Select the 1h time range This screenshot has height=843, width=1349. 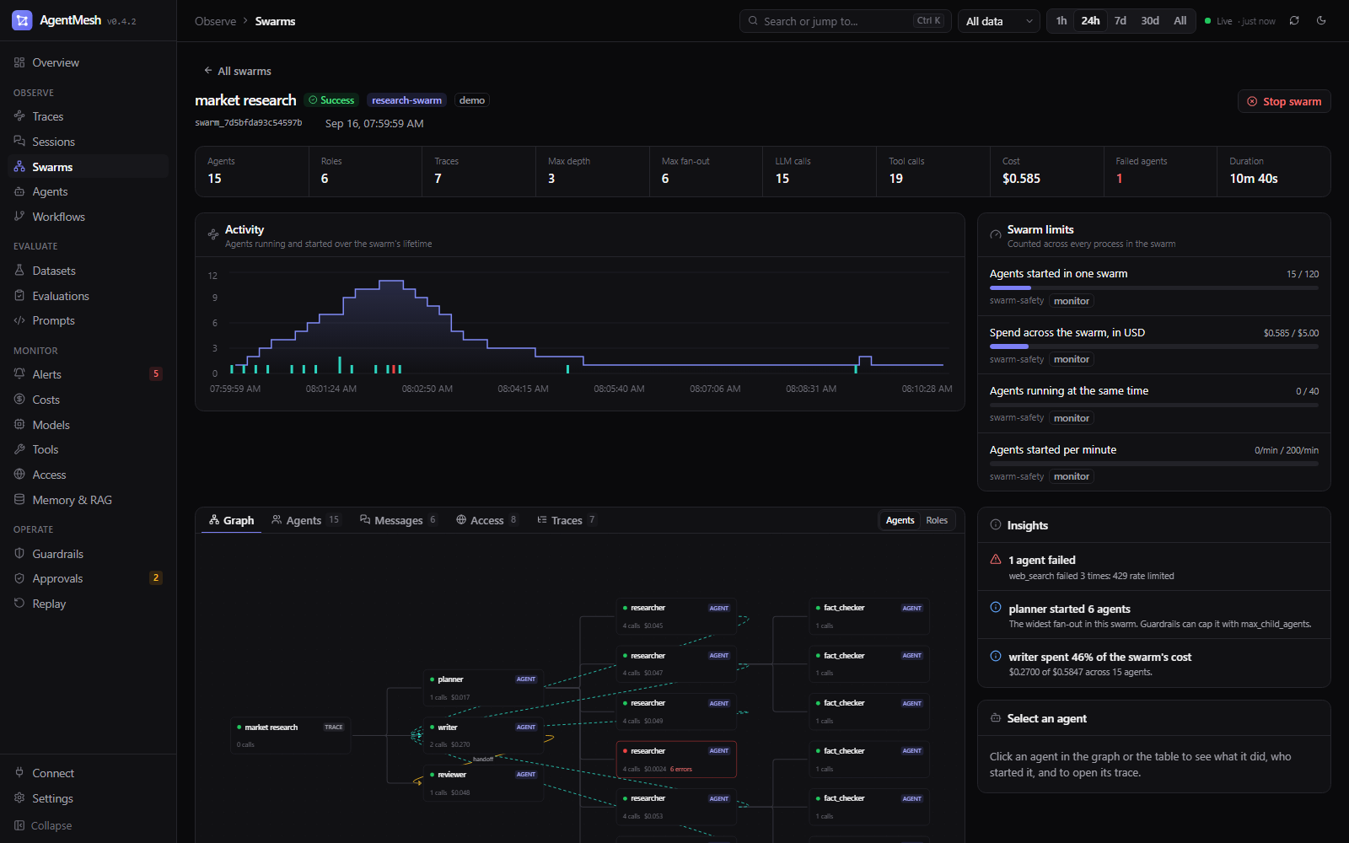click(x=1061, y=21)
